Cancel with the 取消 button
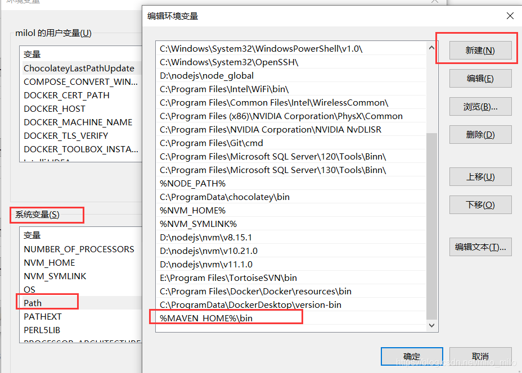Viewport: 522px width, 373px height. (x=480, y=356)
